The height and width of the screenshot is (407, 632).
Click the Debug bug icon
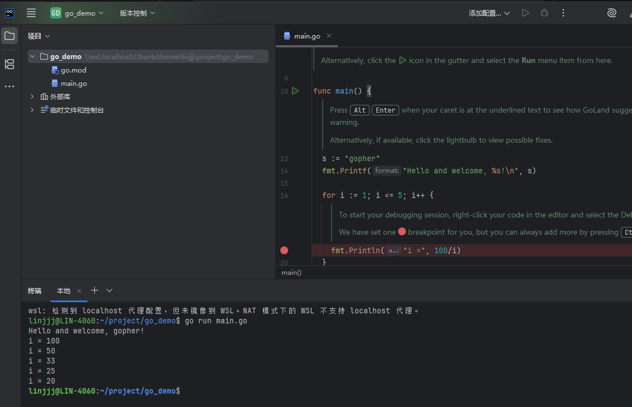click(x=544, y=13)
